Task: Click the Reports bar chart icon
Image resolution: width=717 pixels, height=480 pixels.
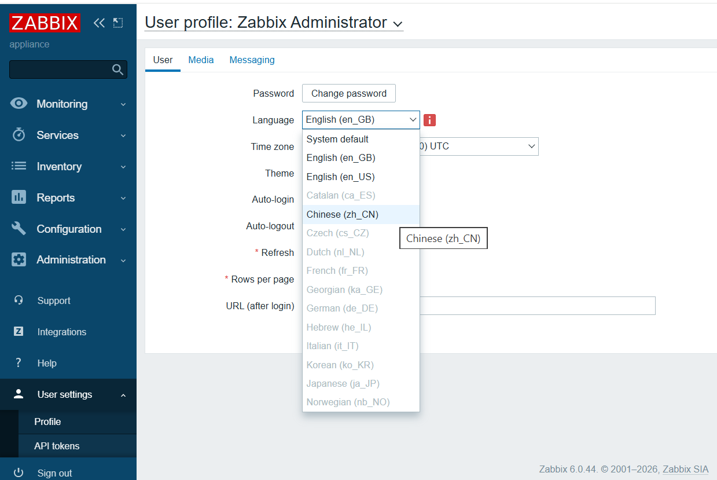Action: pos(19,197)
